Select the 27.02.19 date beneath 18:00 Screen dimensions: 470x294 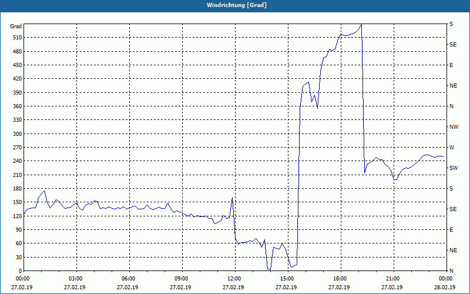click(x=339, y=287)
